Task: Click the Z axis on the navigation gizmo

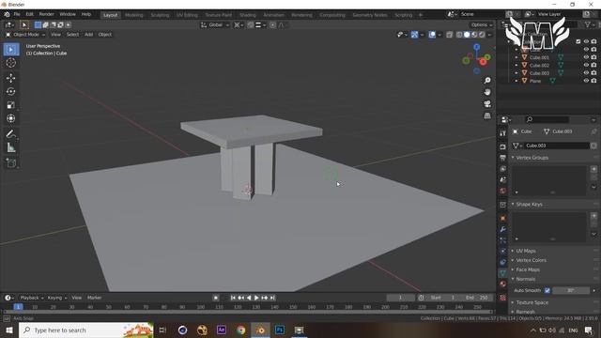Action: point(476,47)
